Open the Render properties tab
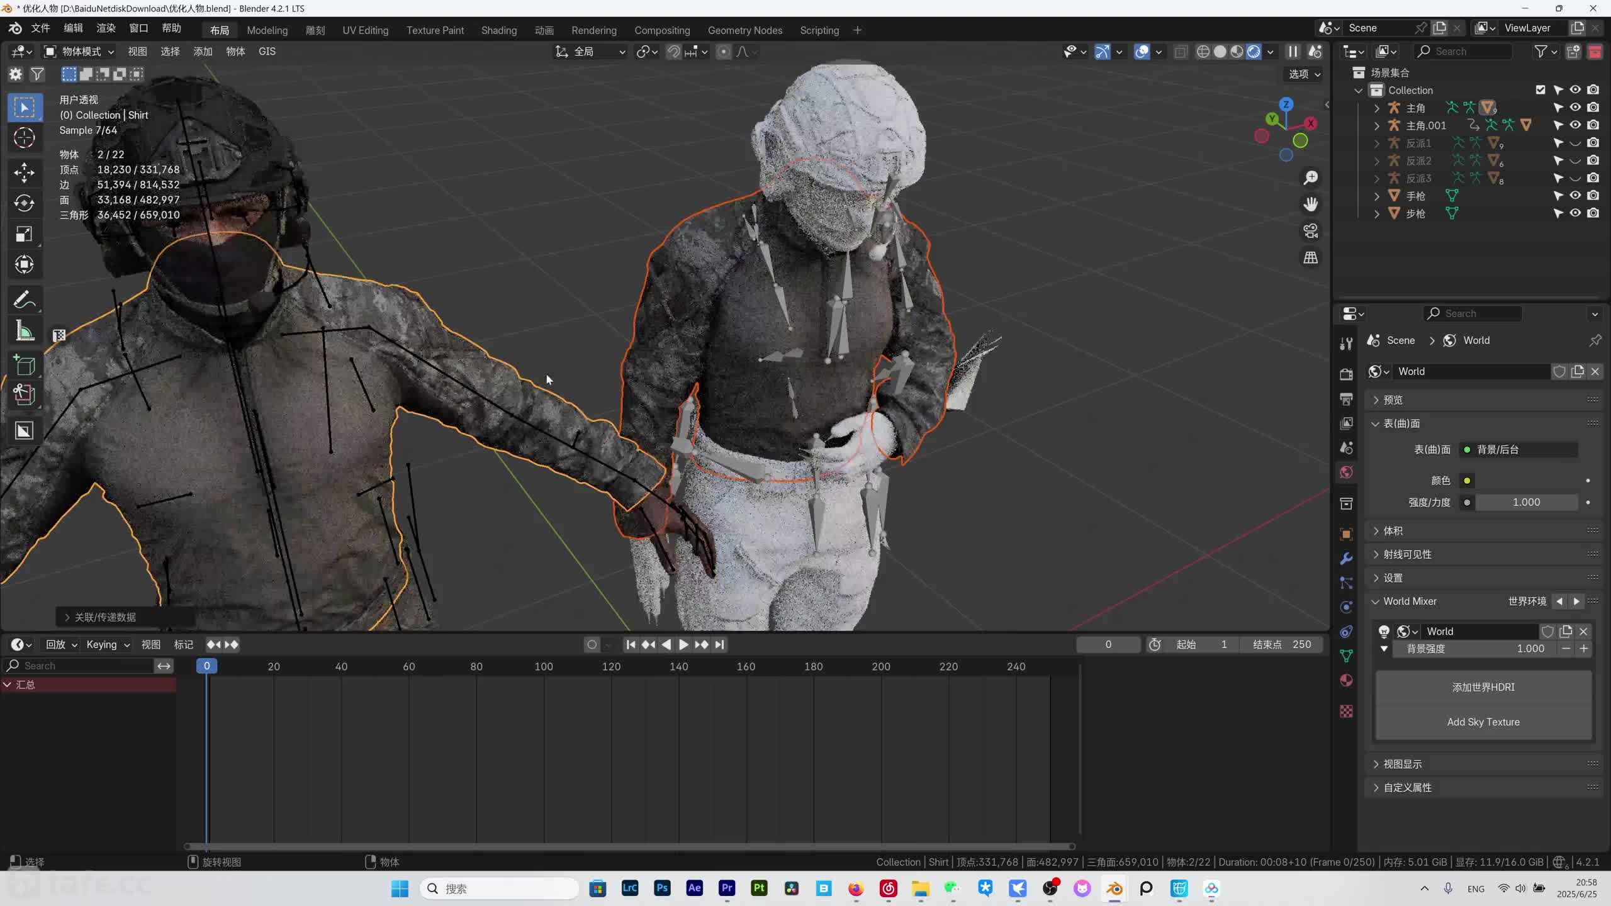The height and width of the screenshot is (906, 1611). [x=1346, y=374]
